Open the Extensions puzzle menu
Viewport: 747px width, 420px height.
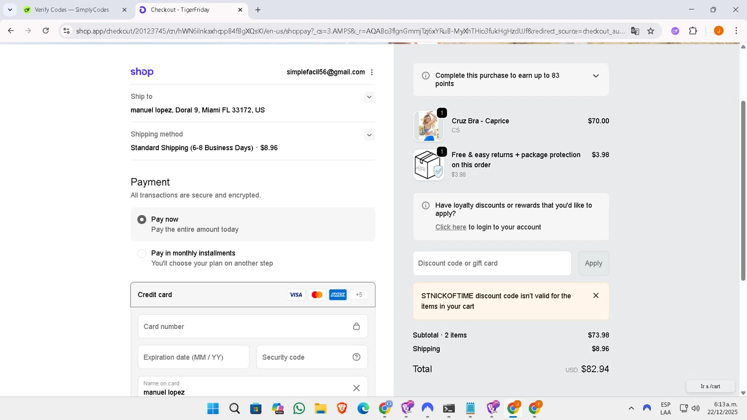pyautogui.click(x=693, y=31)
